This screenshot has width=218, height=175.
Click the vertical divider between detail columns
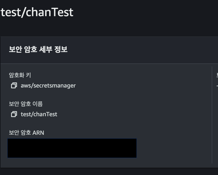212,115
